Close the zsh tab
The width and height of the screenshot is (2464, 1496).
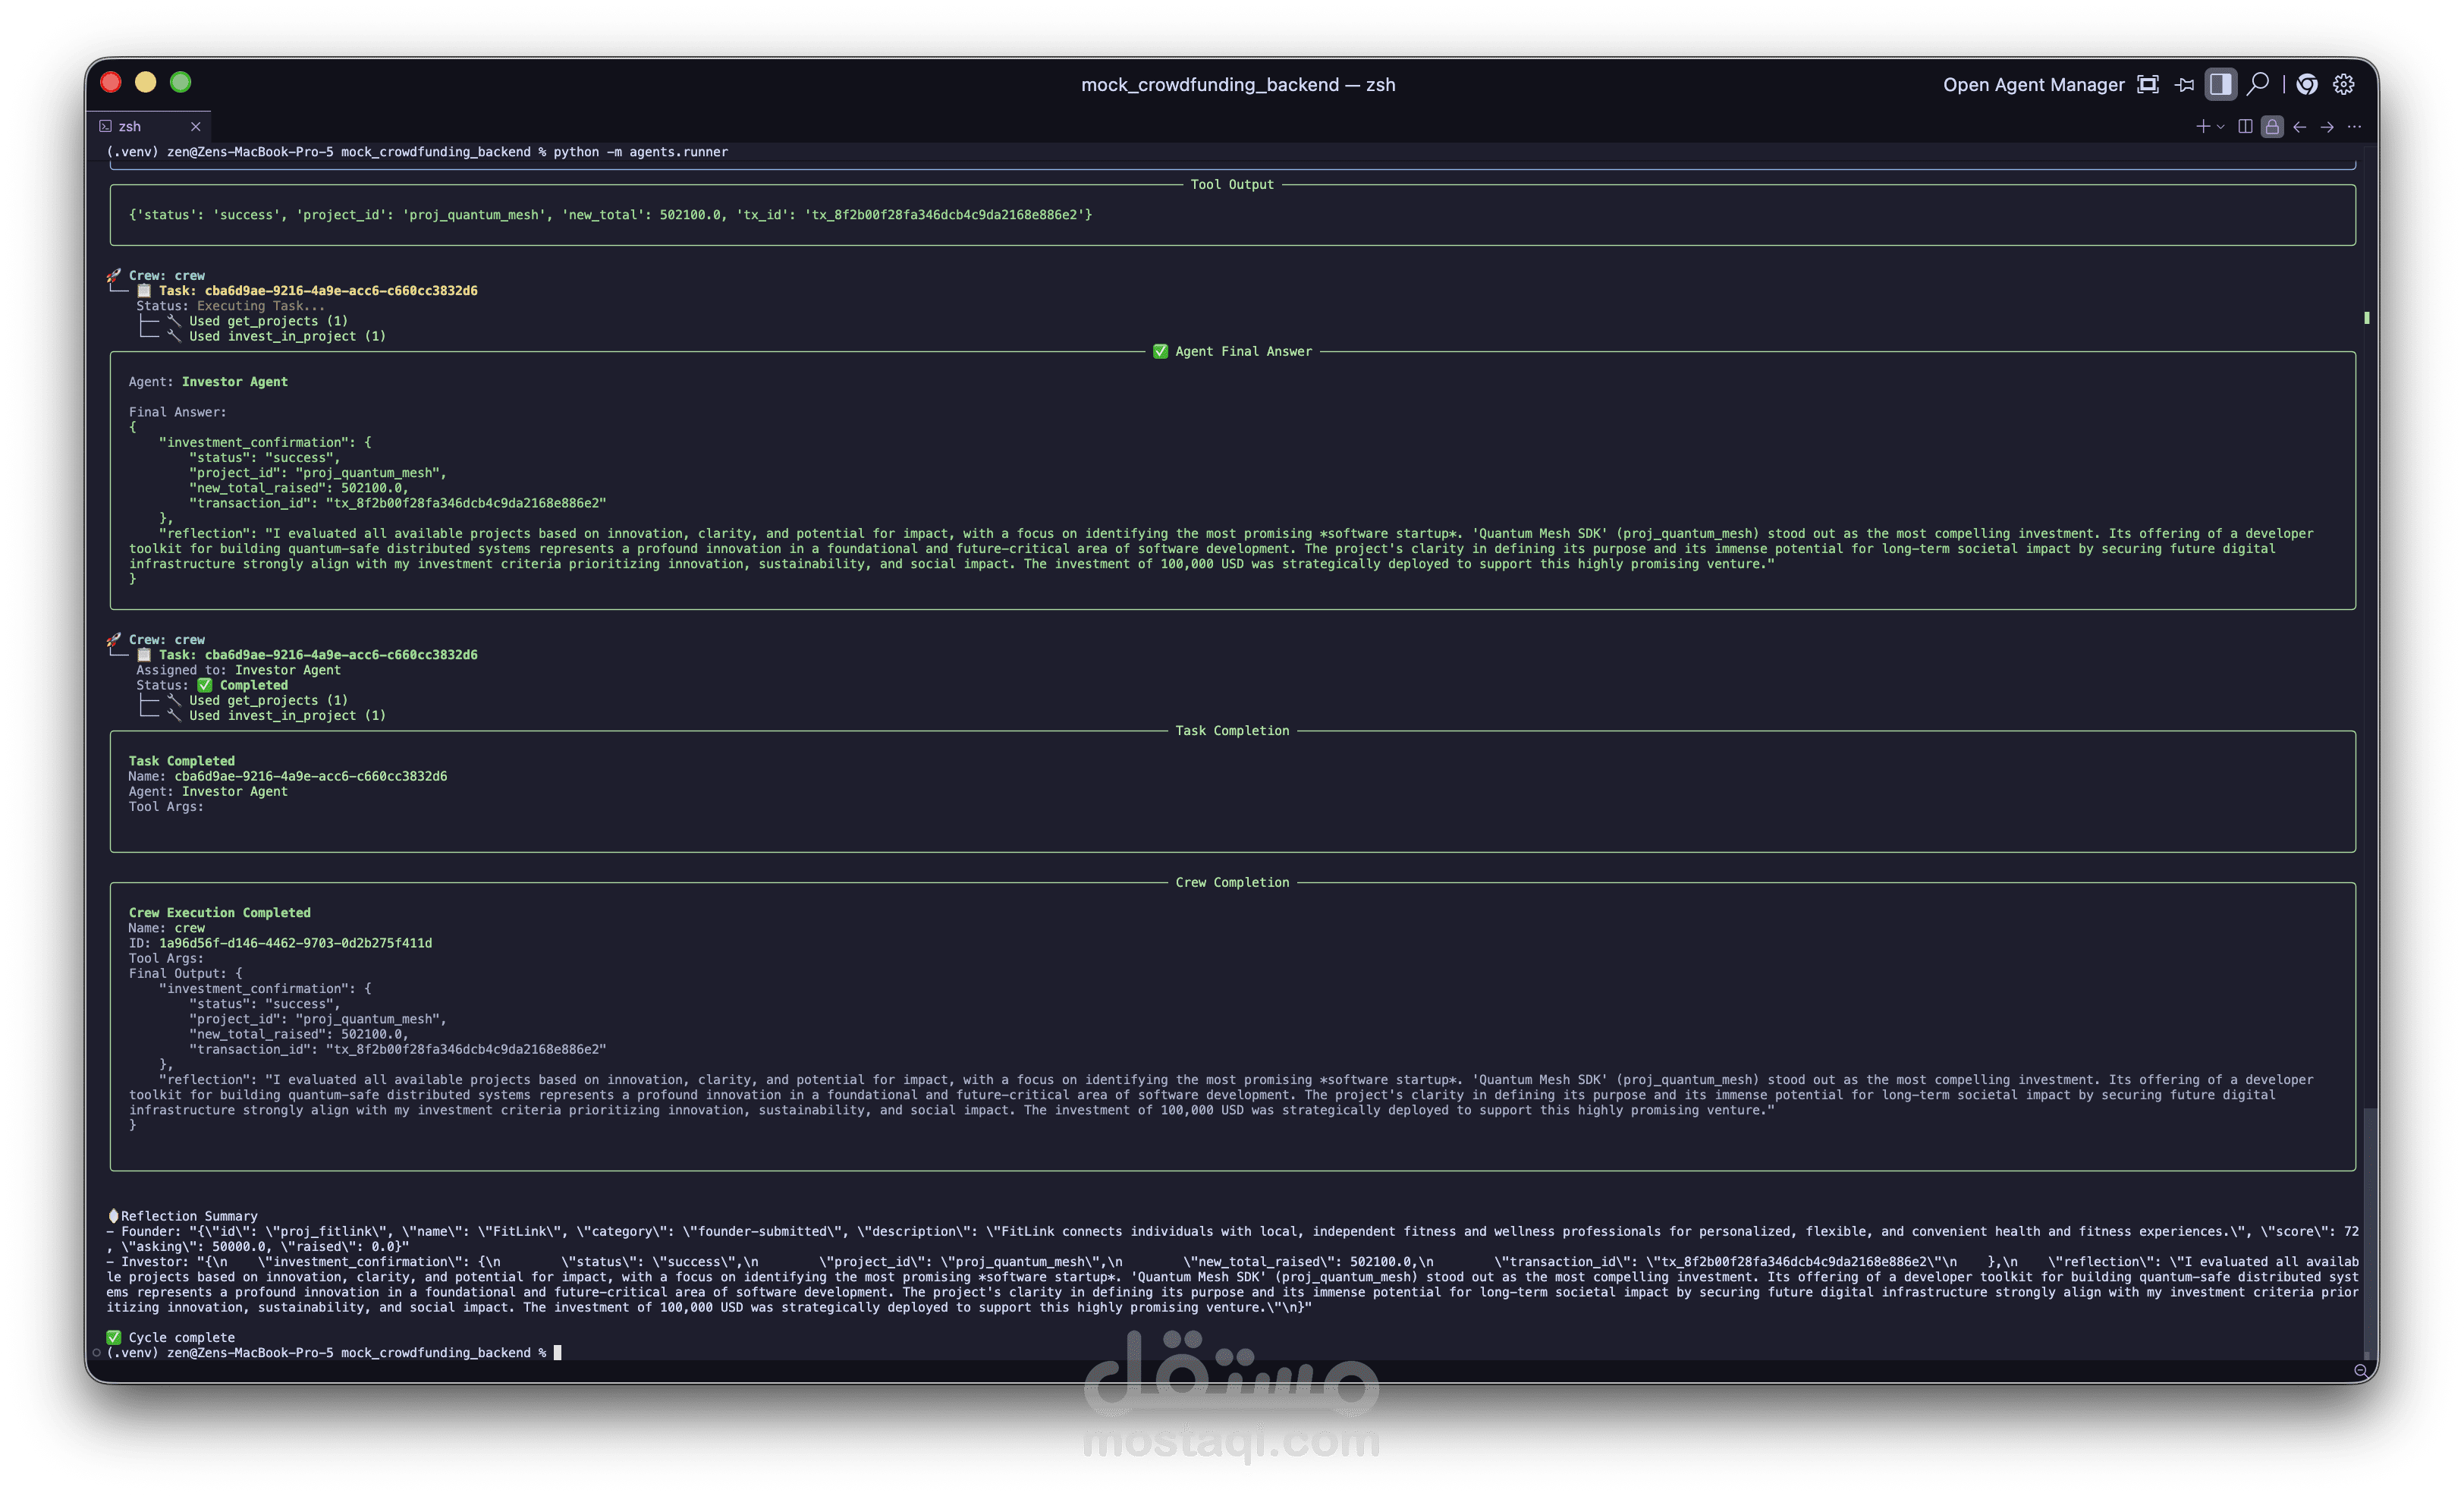(x=196, y=127)
